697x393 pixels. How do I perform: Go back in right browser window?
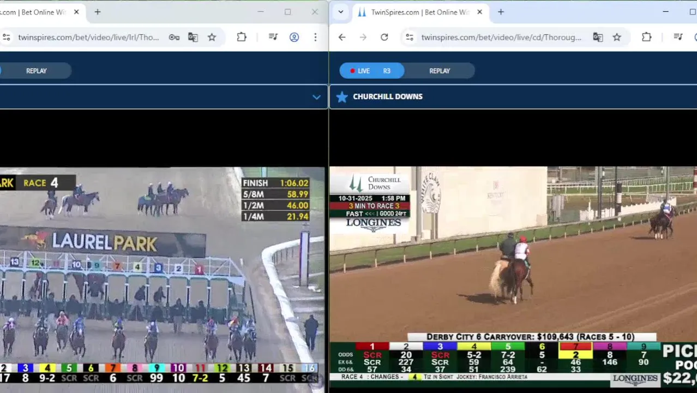pos(342,37)
